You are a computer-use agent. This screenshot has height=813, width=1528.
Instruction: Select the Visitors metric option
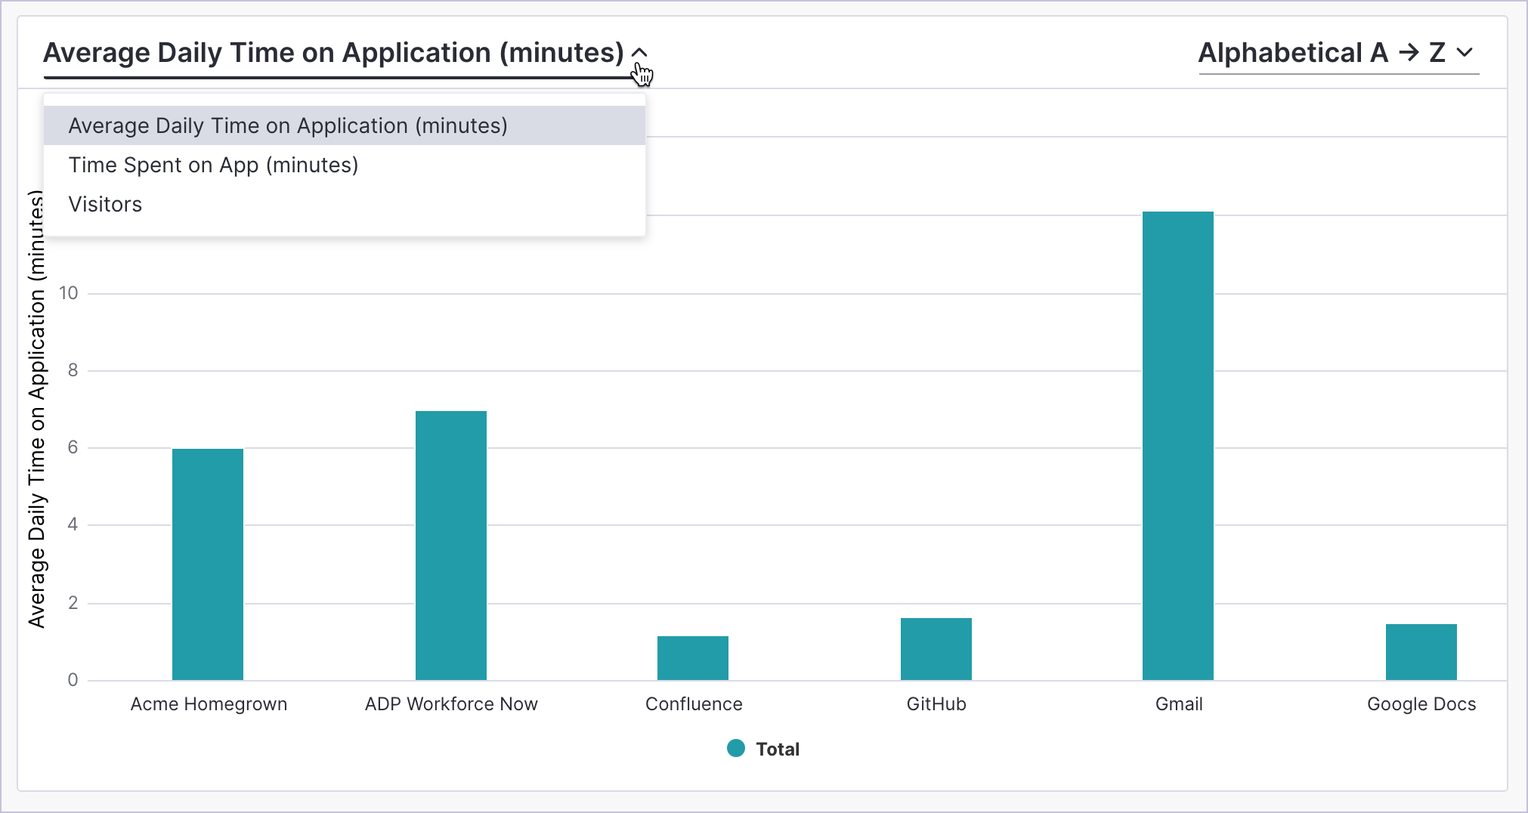click(x=345, y=204)
